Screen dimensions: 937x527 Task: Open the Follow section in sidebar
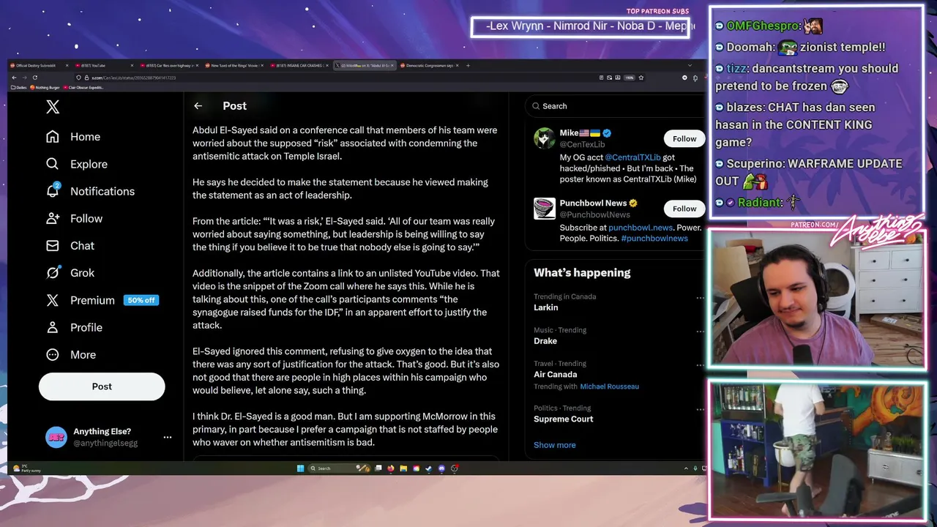74,218
